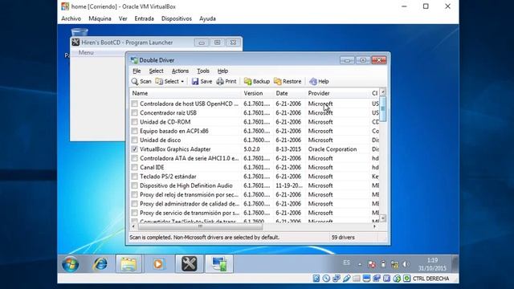Open Dispositivos menu in VirtualBox
The height and width of the screenshot is (289, 514).
tap(177, 18)
